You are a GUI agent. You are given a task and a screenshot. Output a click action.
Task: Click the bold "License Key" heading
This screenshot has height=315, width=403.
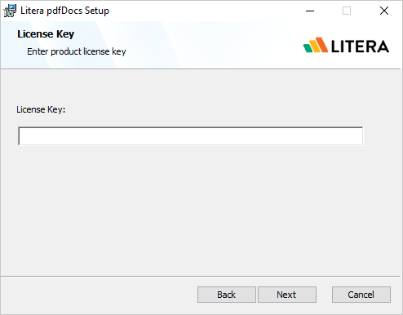tap(46, 34)
